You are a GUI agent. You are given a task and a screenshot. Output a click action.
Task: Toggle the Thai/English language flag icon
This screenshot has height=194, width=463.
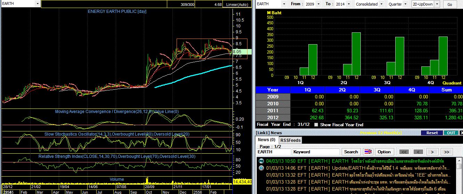pyautogui.click(x=368, y=152)
